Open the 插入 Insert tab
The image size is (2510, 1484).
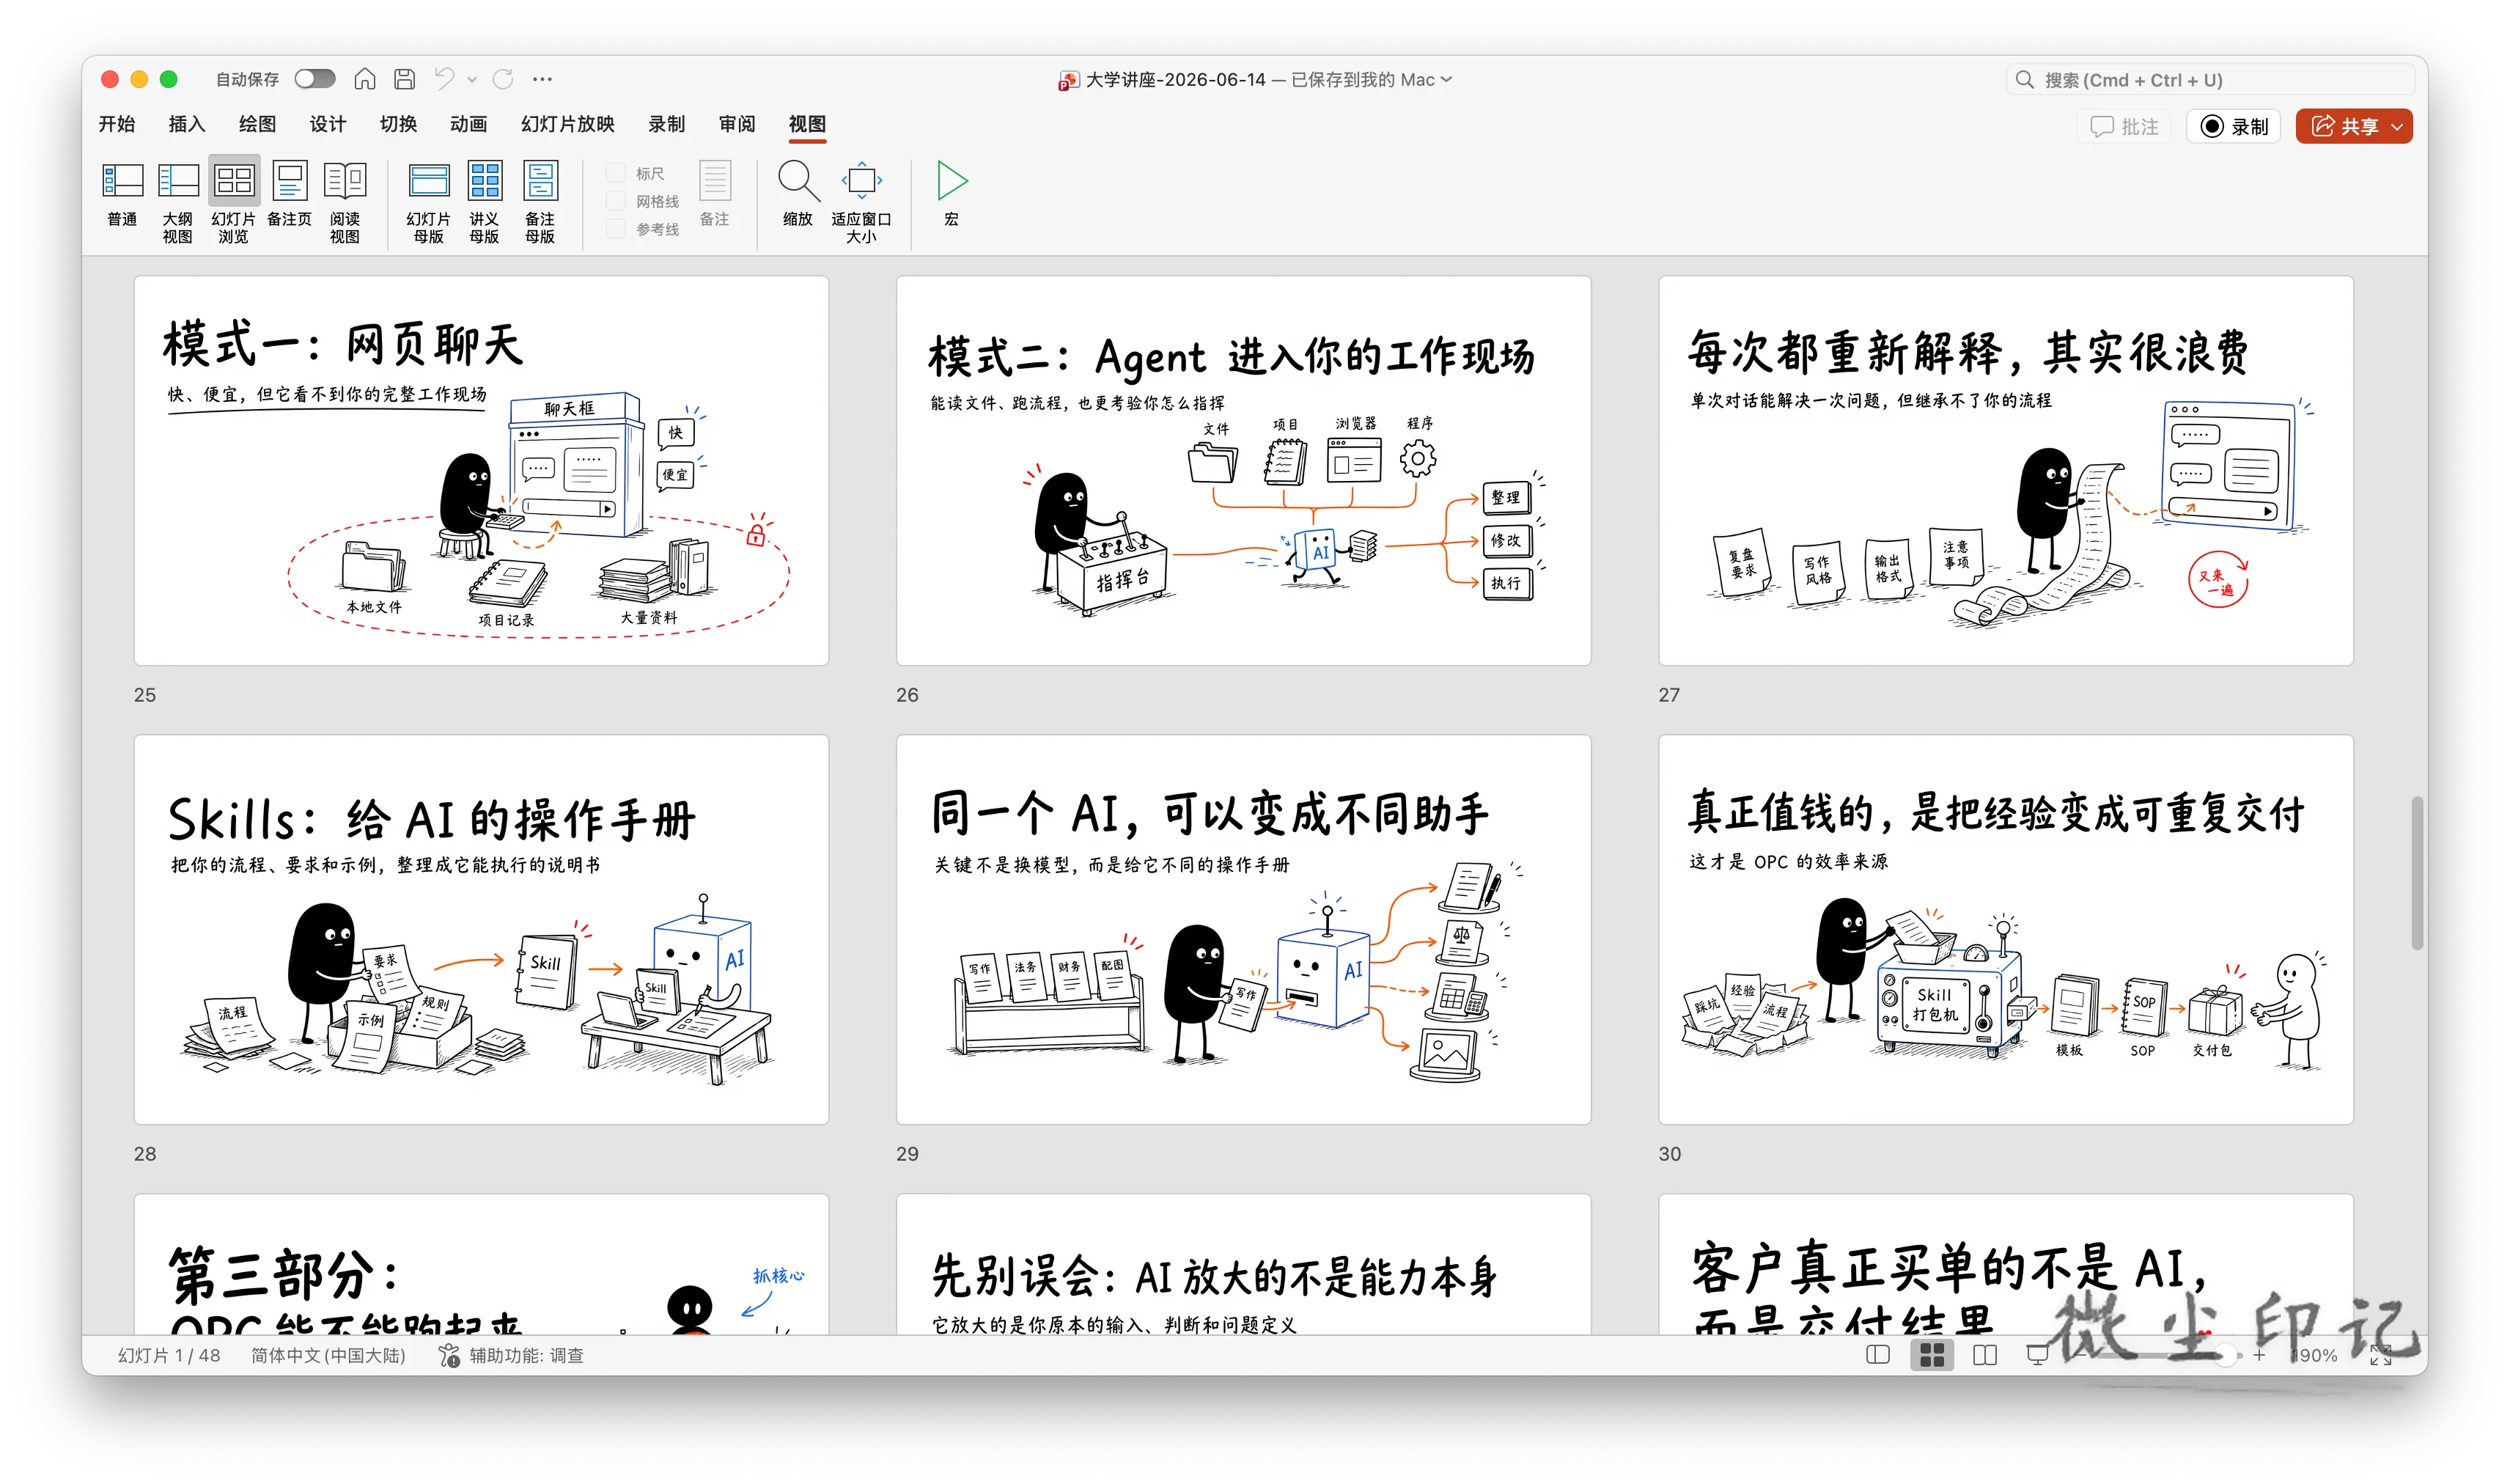tap(187, 124)
